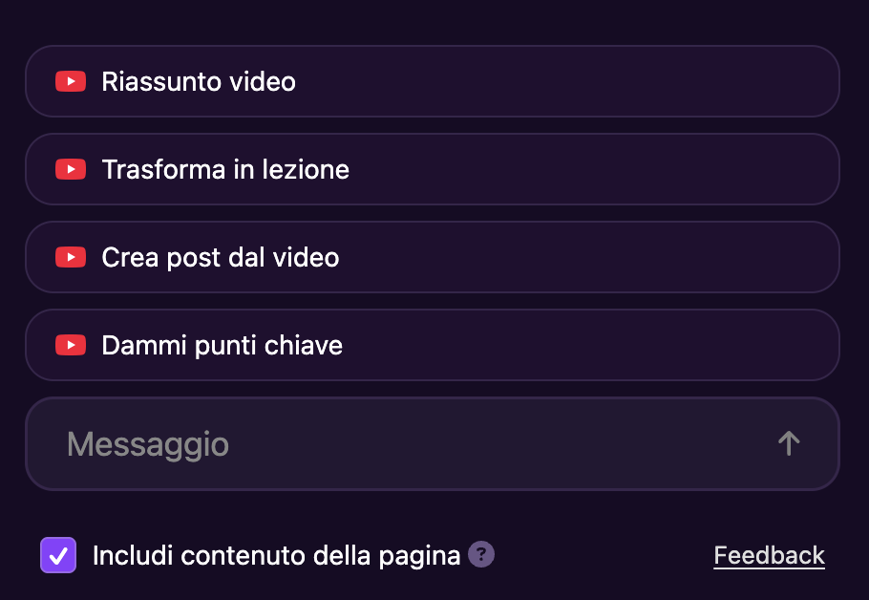Uncheck the purple checkmark box
The image size is (869, 600).
click(58, 555)
